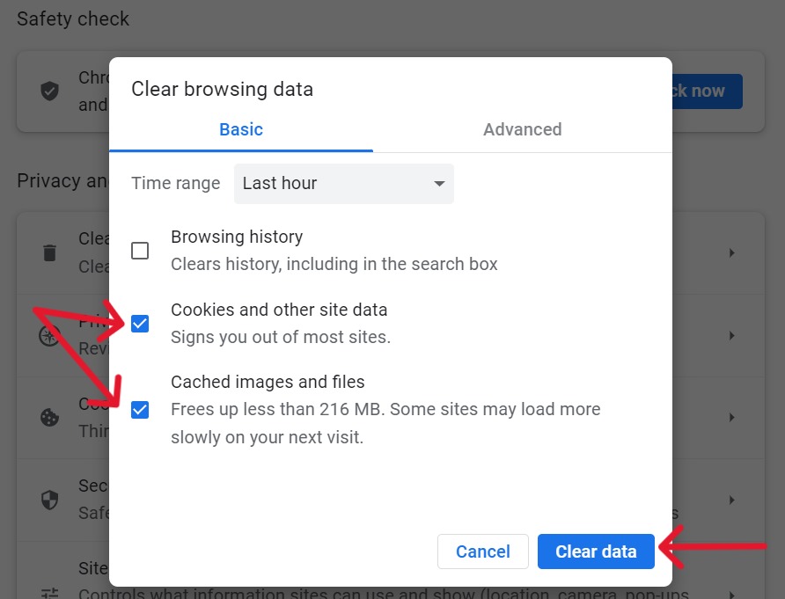Click the 'Clear browsing data' dialog title
785x599 pixels.
tap(223, 90)
